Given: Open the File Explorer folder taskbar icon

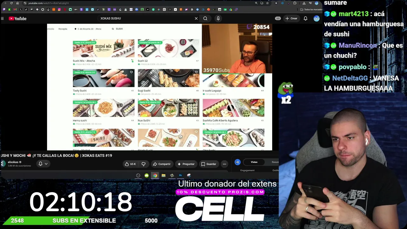Looking at the screenshot, I should coord(163,176).
